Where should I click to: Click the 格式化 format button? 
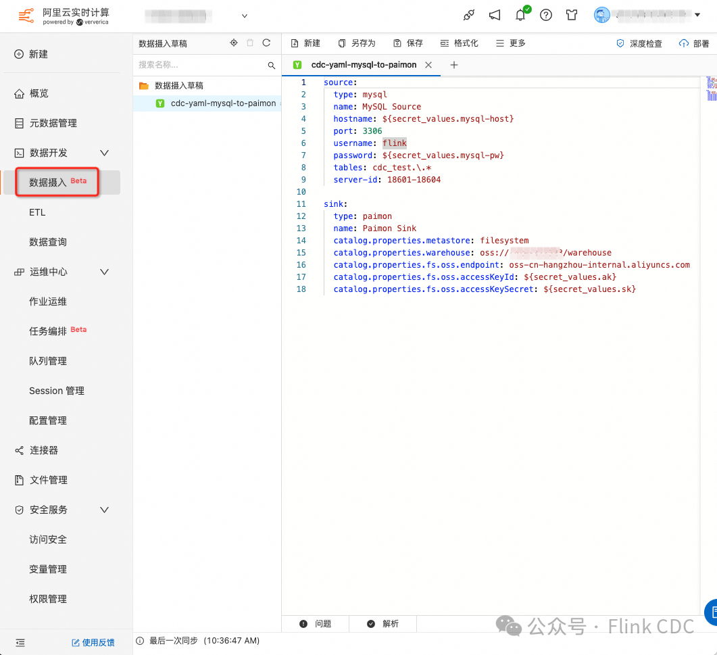tap(459, 43)
